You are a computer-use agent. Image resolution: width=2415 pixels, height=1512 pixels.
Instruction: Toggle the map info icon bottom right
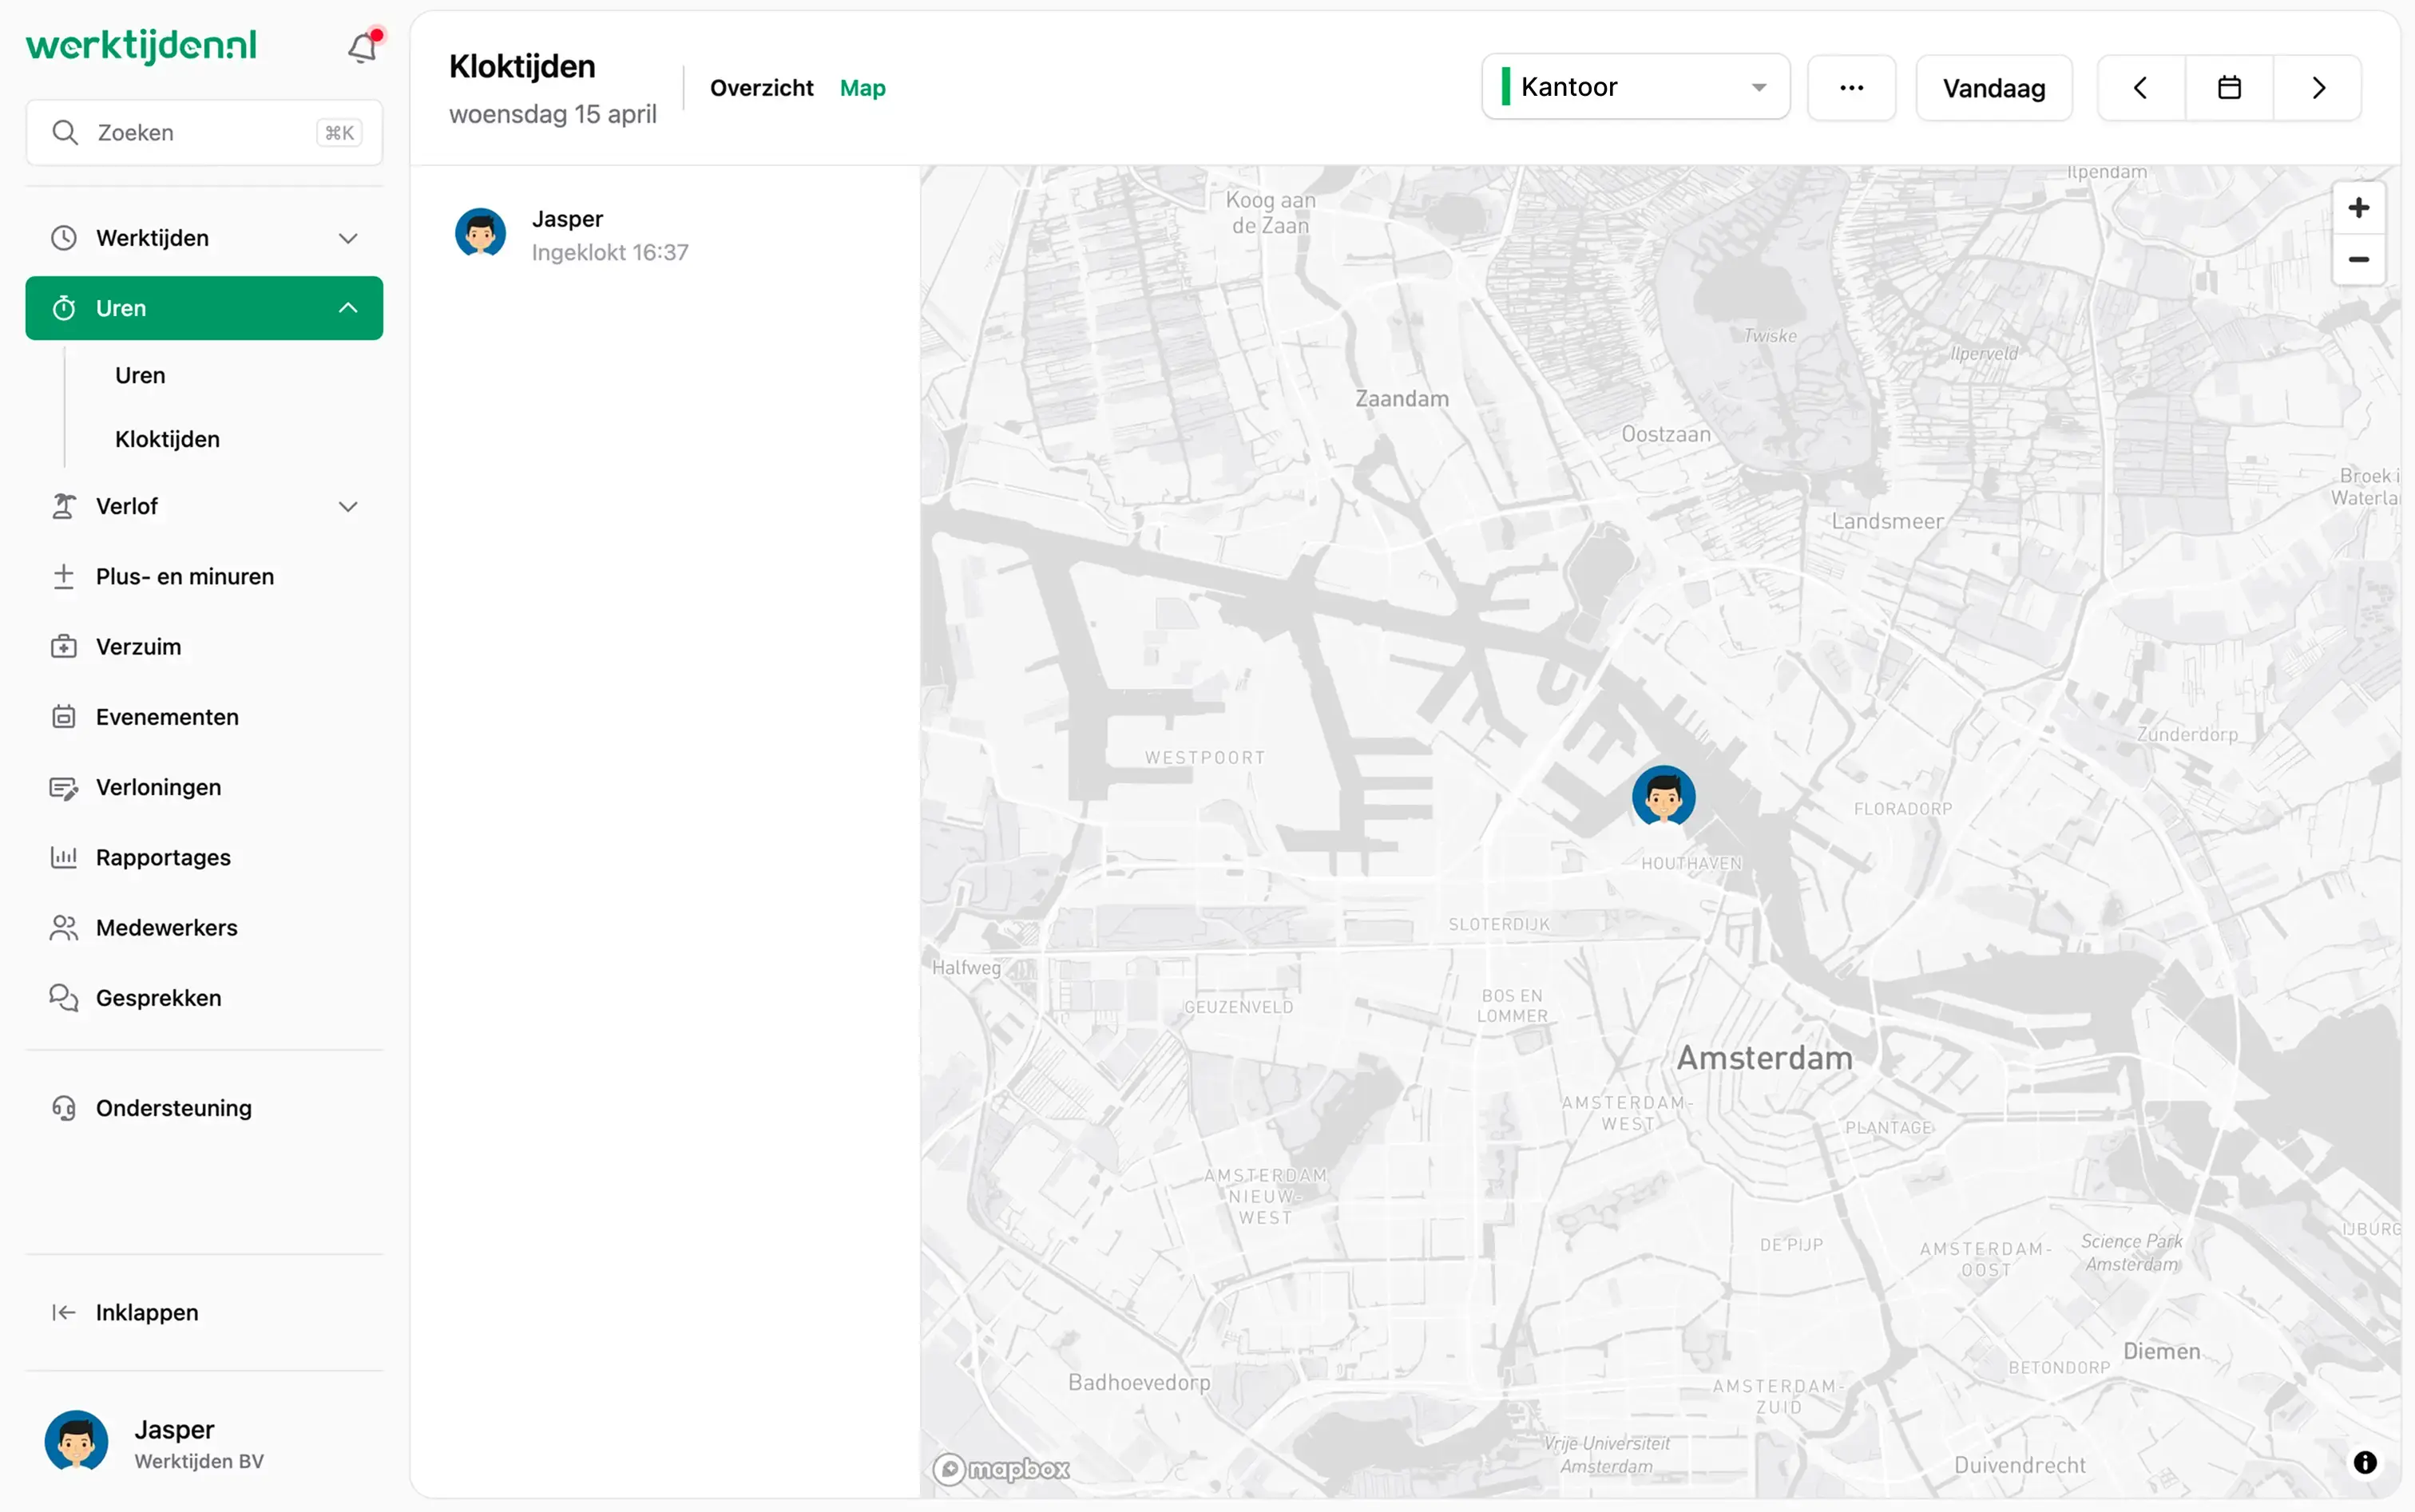(2366, 1462)
